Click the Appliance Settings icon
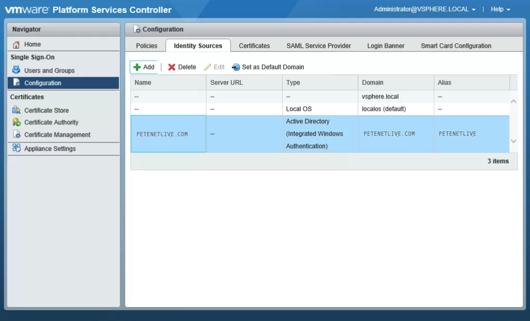This screenshot has height=321, width=530. click(x=16, y=148)
